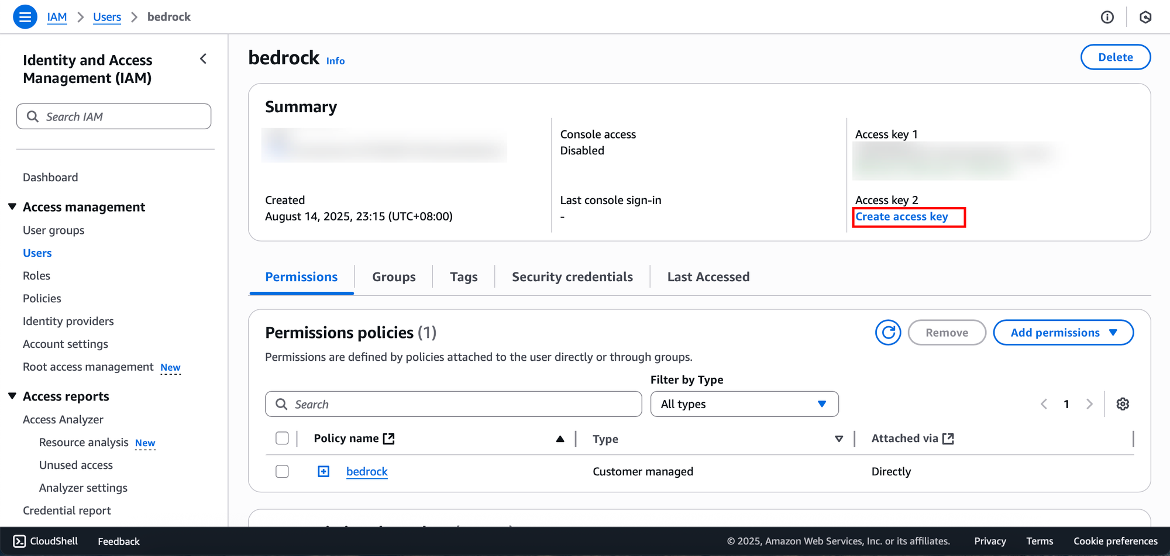Open the Add permissions dropdown
Screen dimensions: 1170x556
point(1063,333)
